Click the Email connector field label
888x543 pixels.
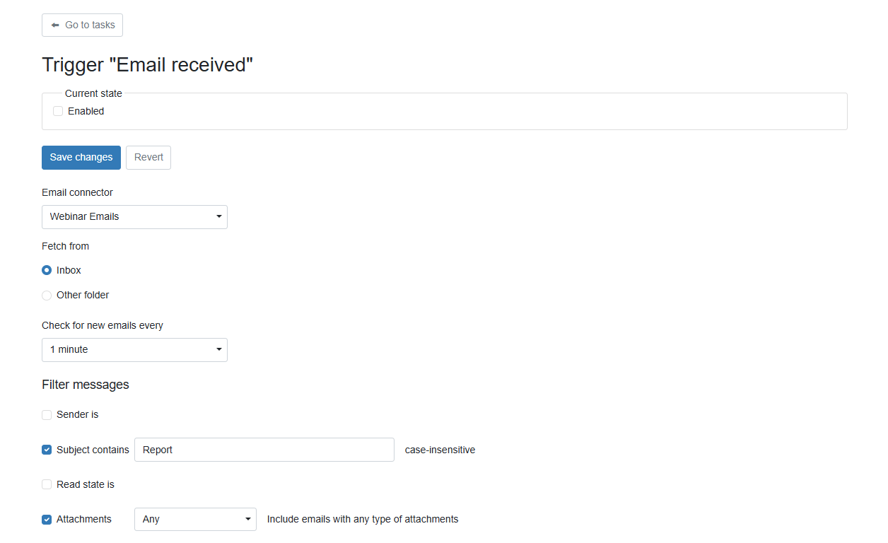(77, 192)
